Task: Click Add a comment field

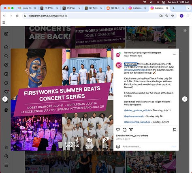Action: click(x=146, y=146)
